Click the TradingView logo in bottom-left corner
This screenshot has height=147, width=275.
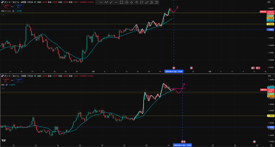pyautogui.click(x=3, y=141)
